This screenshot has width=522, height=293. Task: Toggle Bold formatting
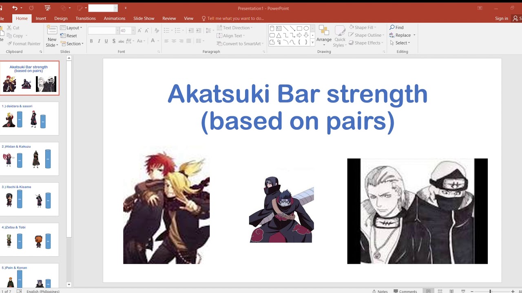pos(91,41)
